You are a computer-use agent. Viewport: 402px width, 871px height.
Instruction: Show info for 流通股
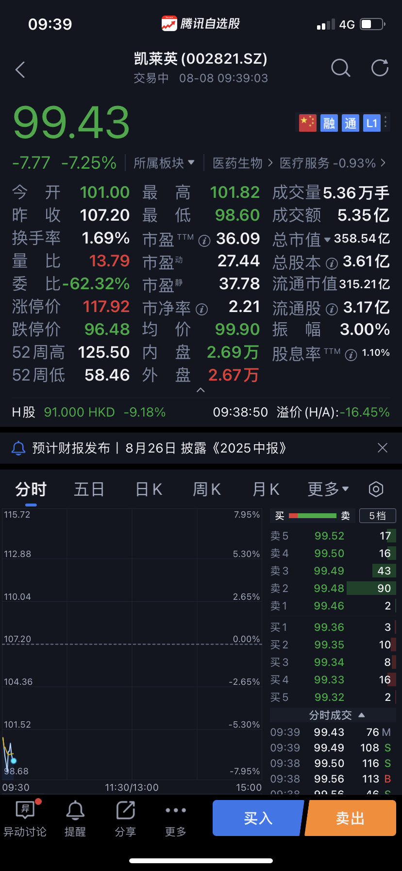click(332, 309)
